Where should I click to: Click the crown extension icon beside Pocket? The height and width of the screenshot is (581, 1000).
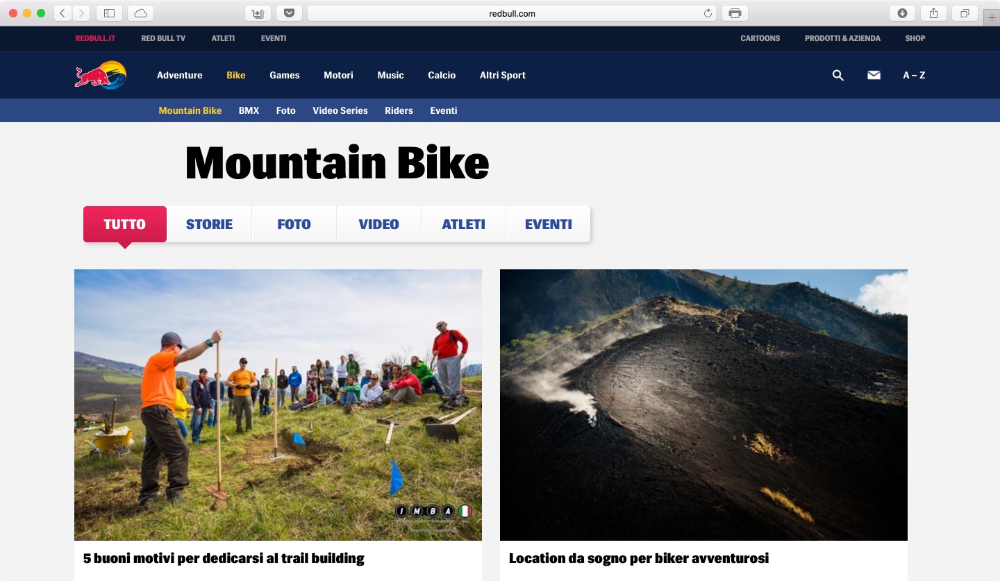point(258,13)
